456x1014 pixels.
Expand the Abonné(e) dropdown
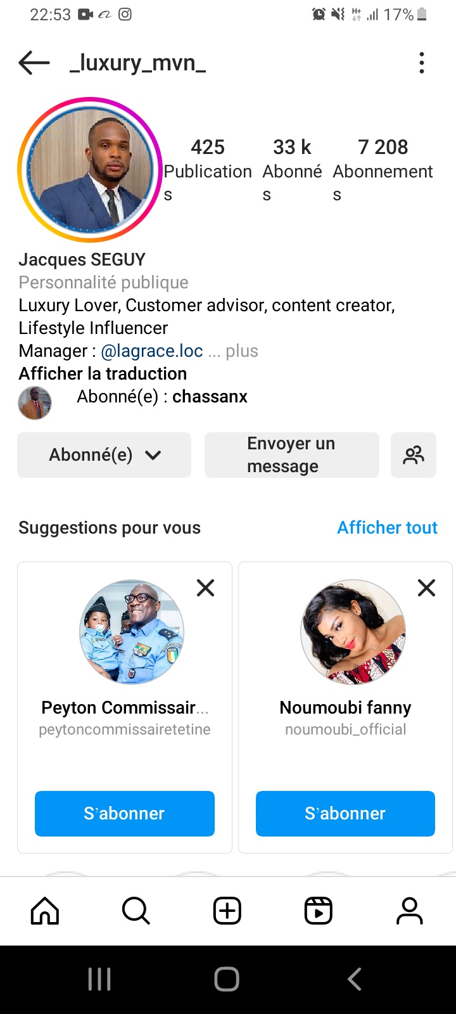click(104, 455)
